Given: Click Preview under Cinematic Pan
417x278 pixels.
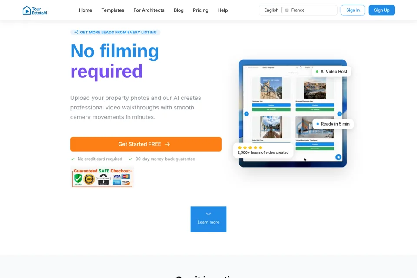Looking at the screenshot, I should pos(271,105).
